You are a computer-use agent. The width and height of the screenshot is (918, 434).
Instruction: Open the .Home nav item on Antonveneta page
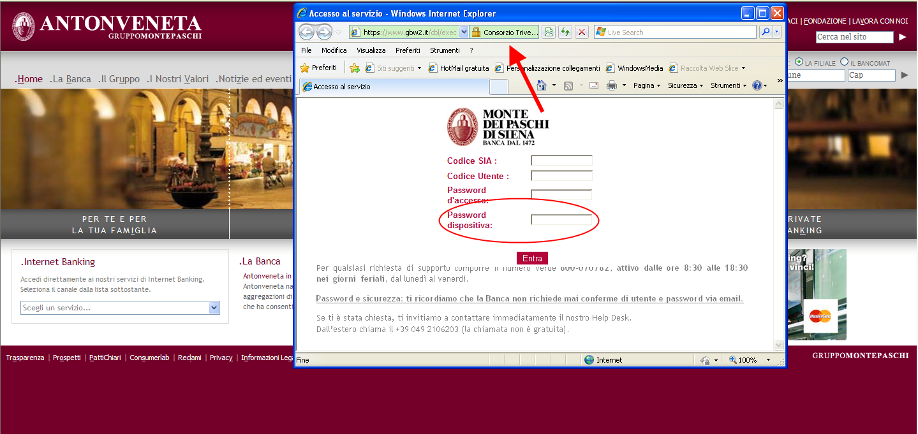tap(29, 79)
